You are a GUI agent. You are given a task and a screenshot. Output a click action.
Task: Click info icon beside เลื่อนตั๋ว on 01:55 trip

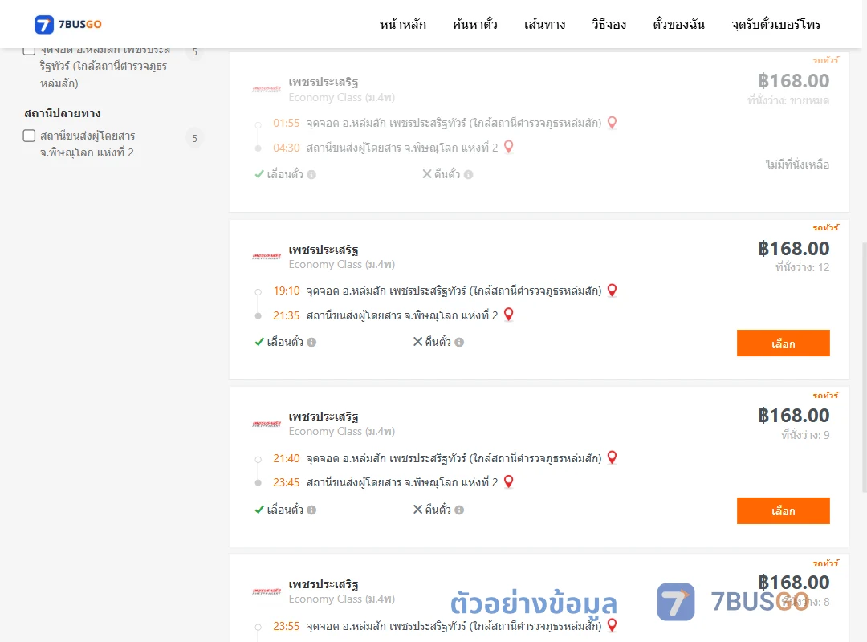point(311,175)
